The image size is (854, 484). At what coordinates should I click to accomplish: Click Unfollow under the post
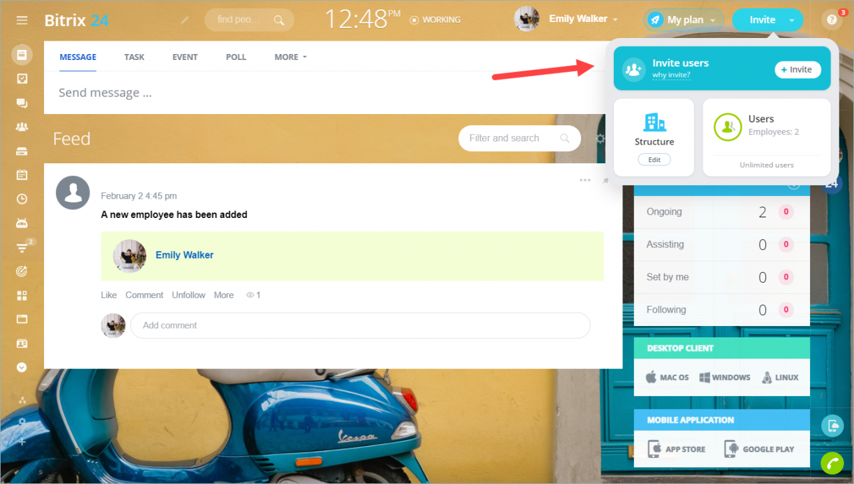[189, 295]
